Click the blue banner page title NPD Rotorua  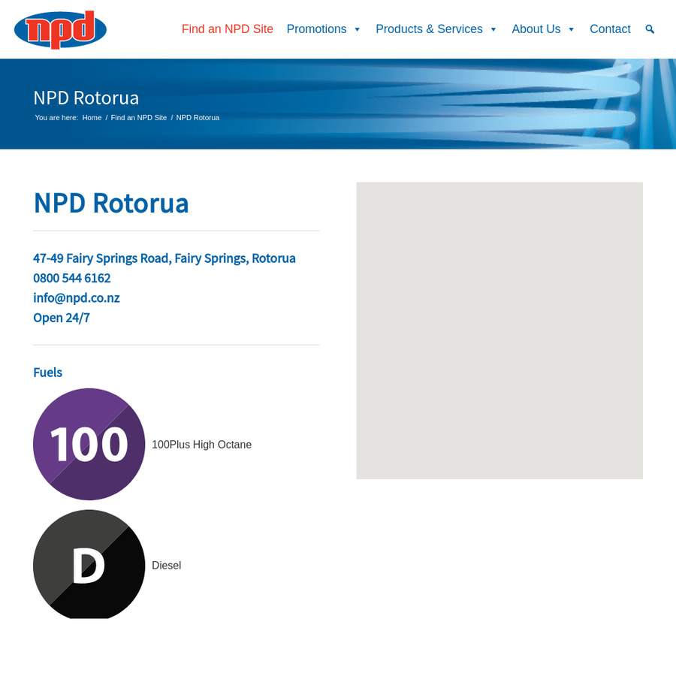pos(86,98)
